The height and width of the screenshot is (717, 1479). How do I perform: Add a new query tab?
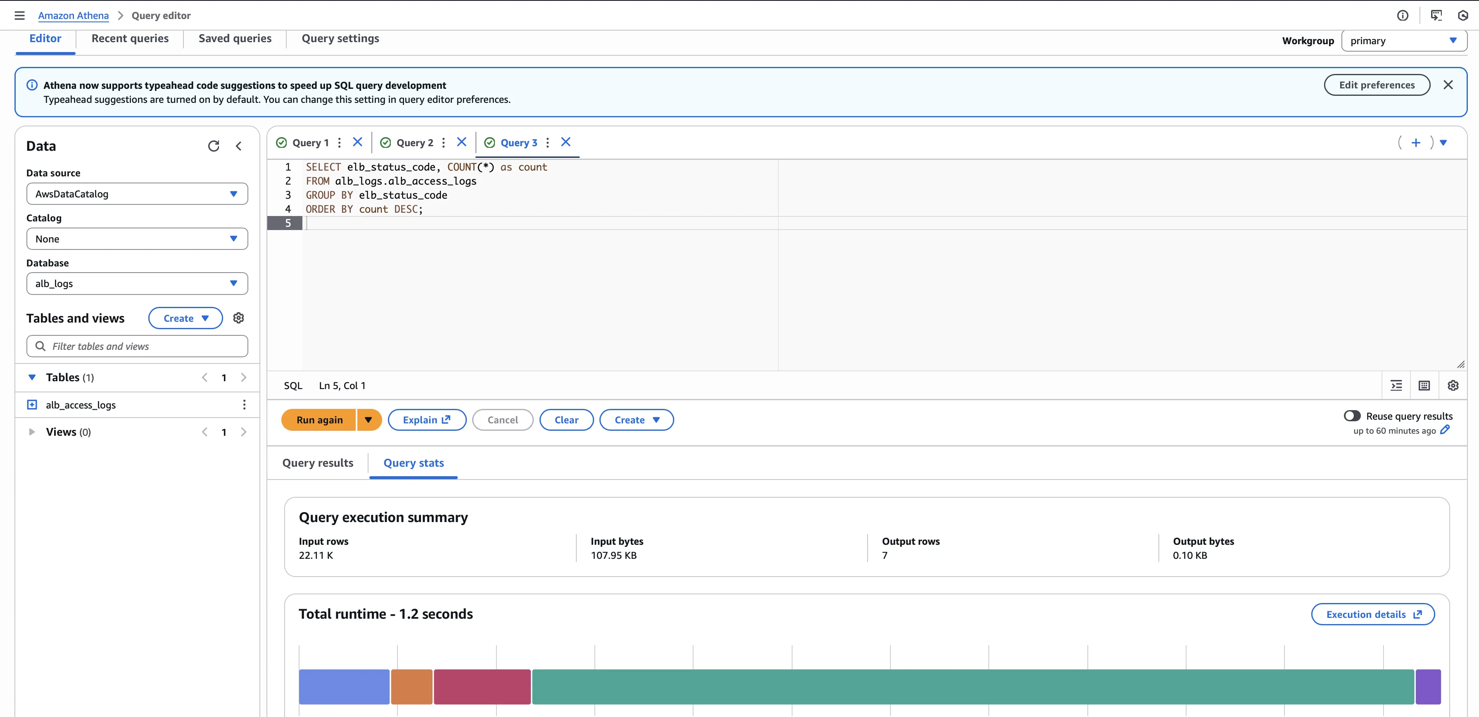point(1416,142)
